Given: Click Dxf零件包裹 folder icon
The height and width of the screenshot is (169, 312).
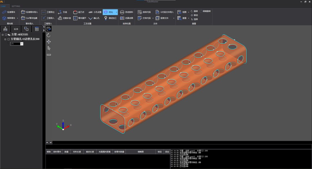Looking at the screenshot, I should click(23, 18).
